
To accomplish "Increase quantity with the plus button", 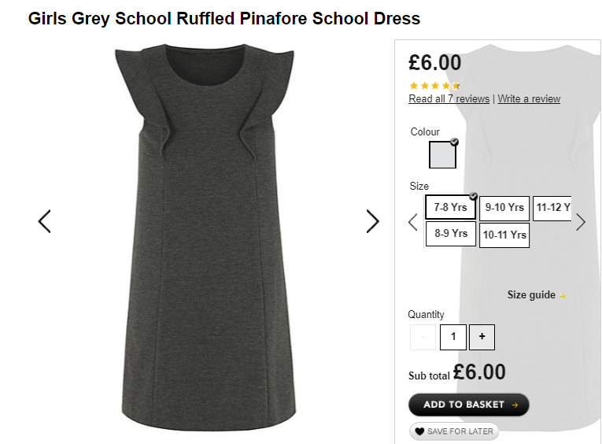I will tap(482, 337).
